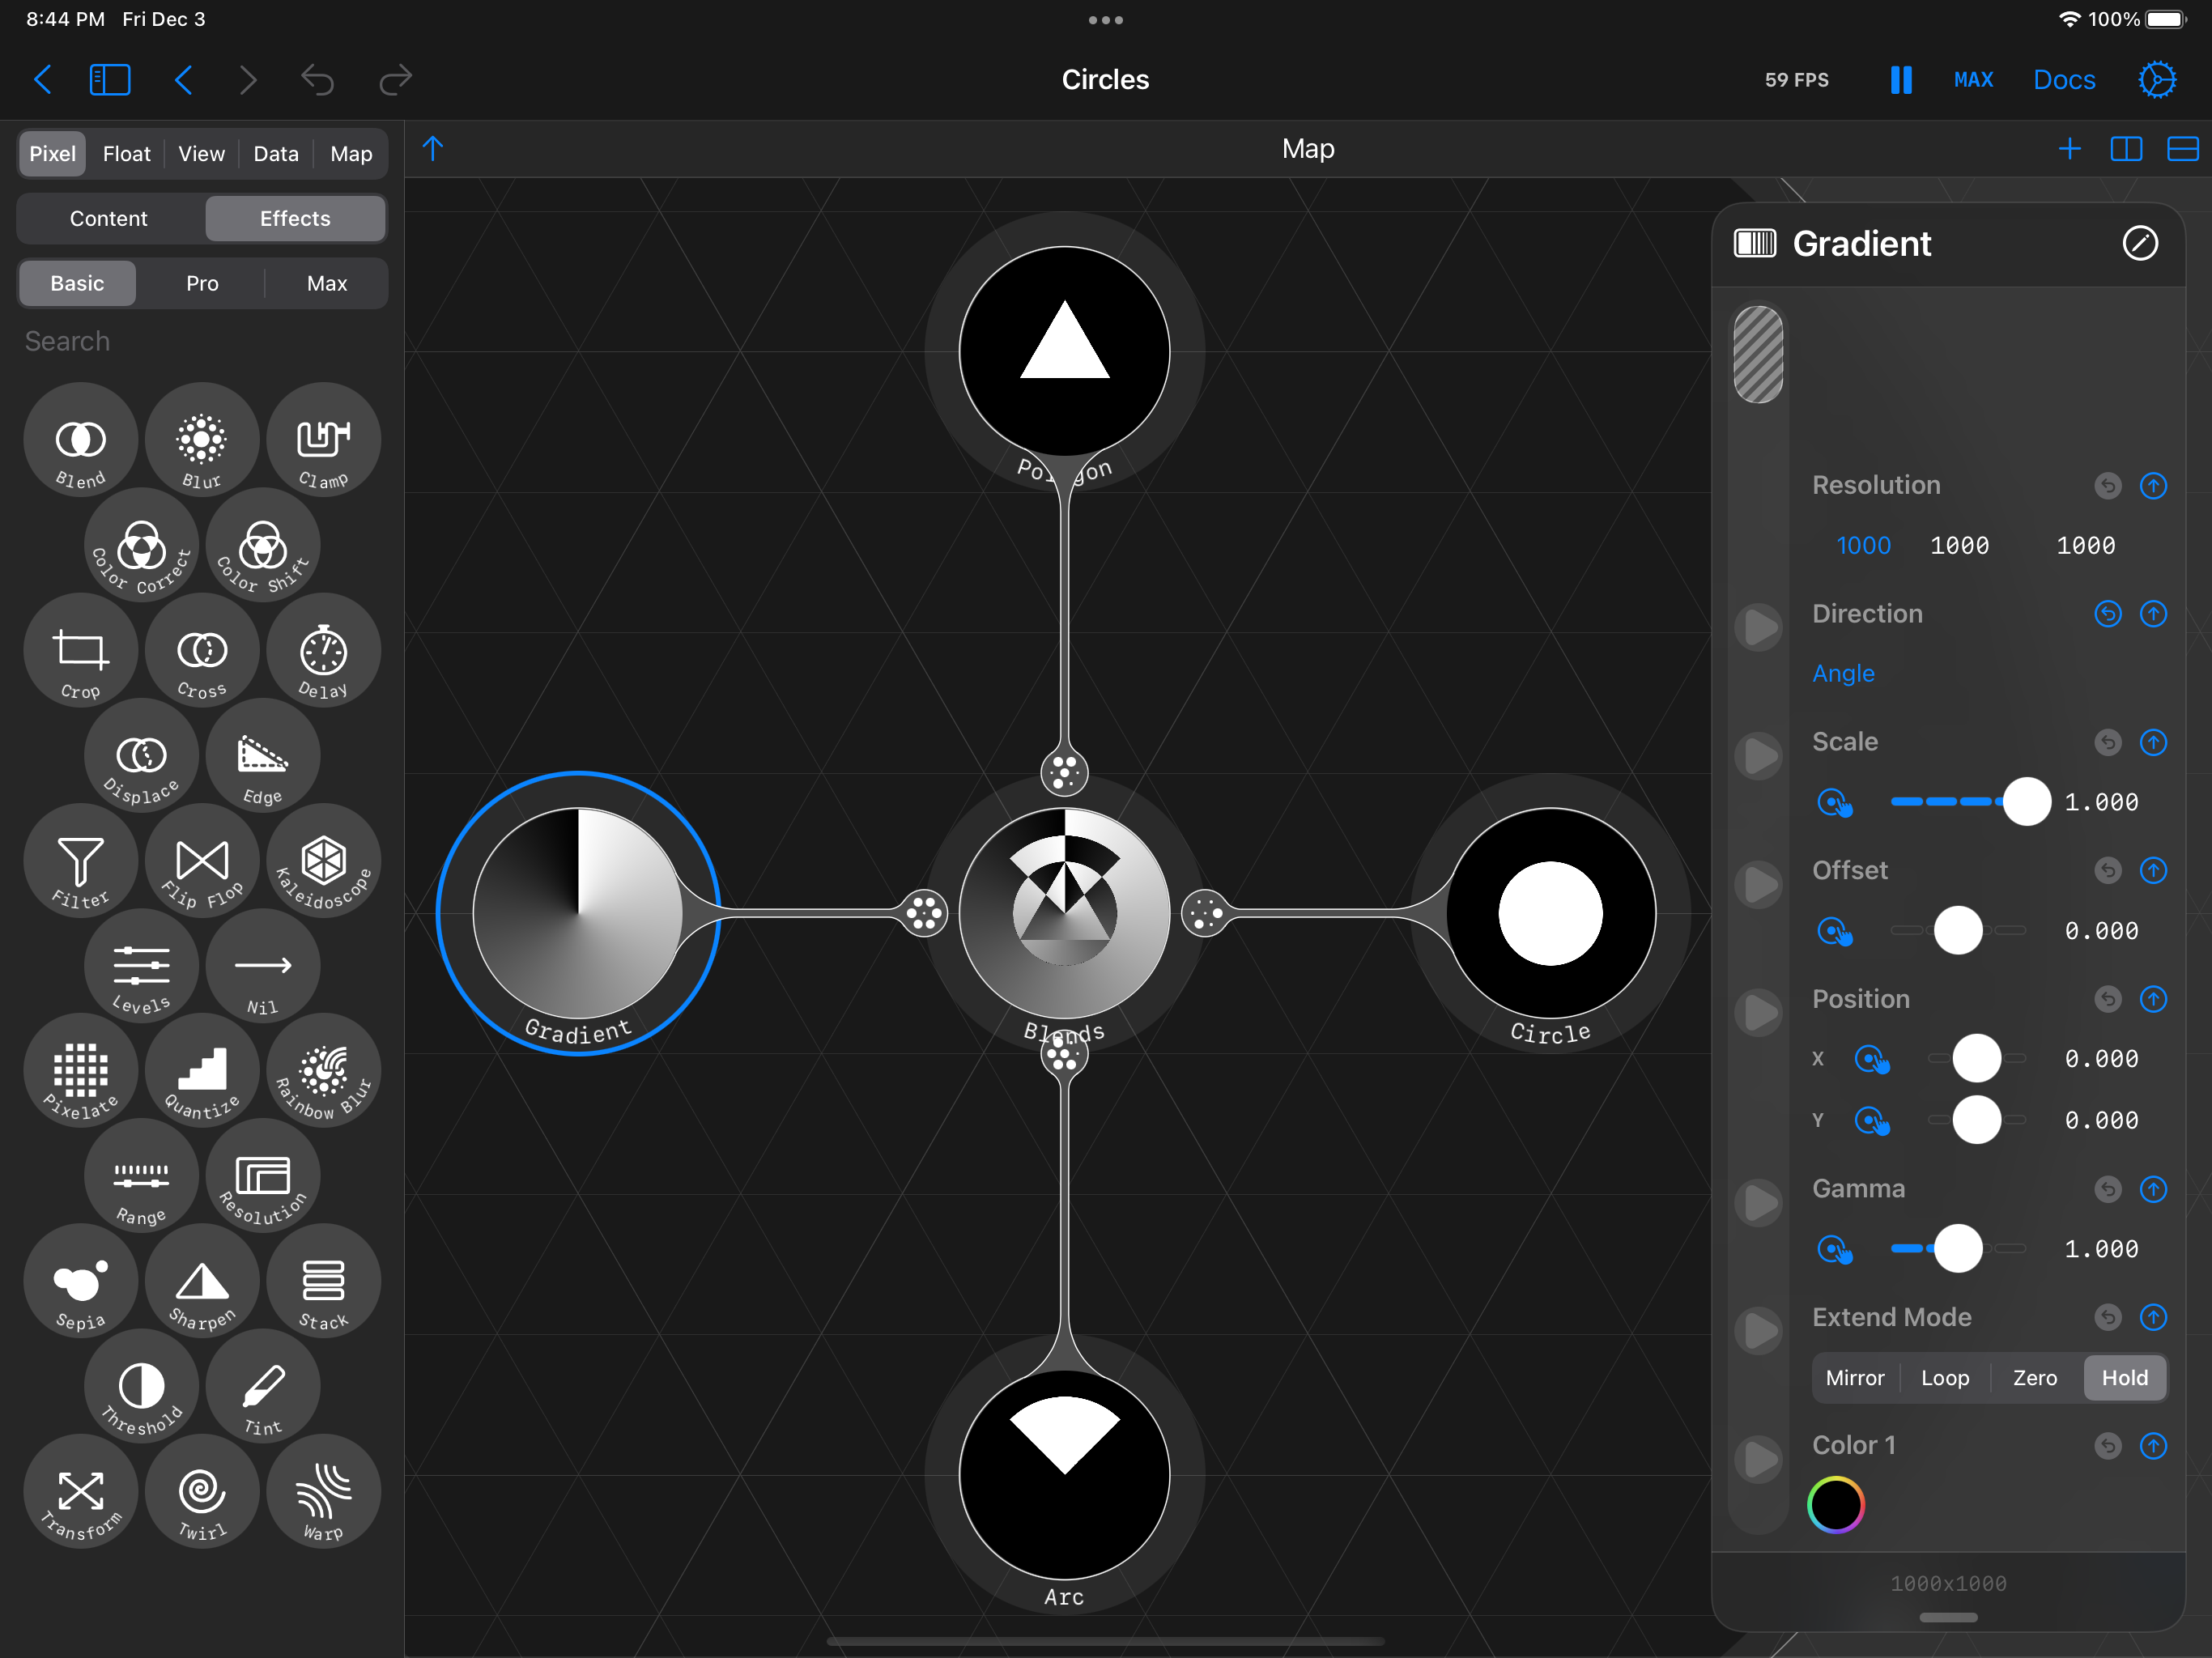2212x1658 pixels.
Task: Open the Data tab
Action: click(x=276, y=154)
